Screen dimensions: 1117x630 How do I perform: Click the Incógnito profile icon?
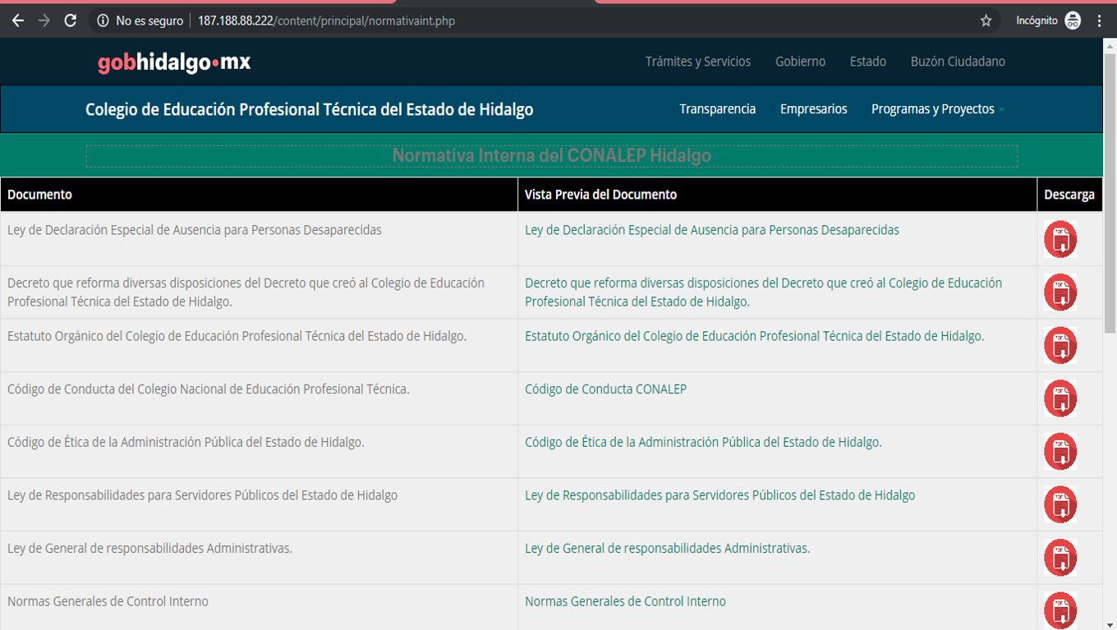tap(1073, 21)
